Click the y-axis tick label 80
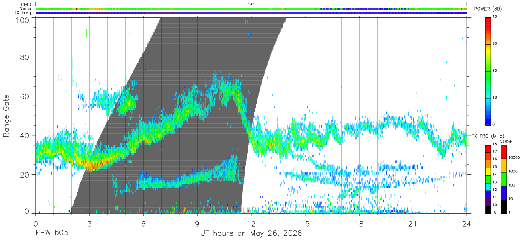The image size is (525, 242). coord(25,57)
